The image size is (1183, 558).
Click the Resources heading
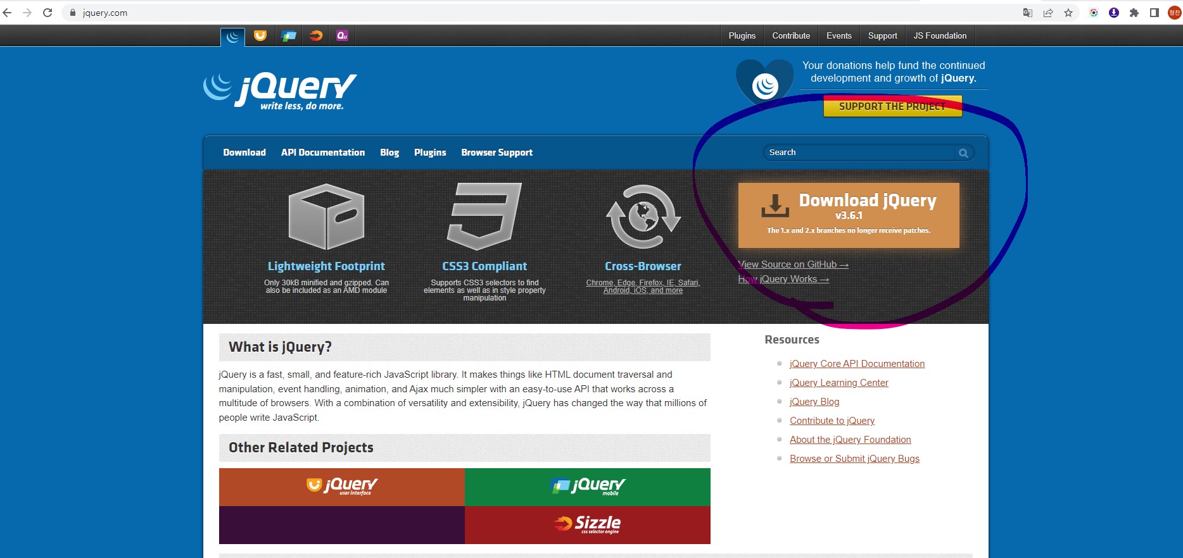pos(792,340)
